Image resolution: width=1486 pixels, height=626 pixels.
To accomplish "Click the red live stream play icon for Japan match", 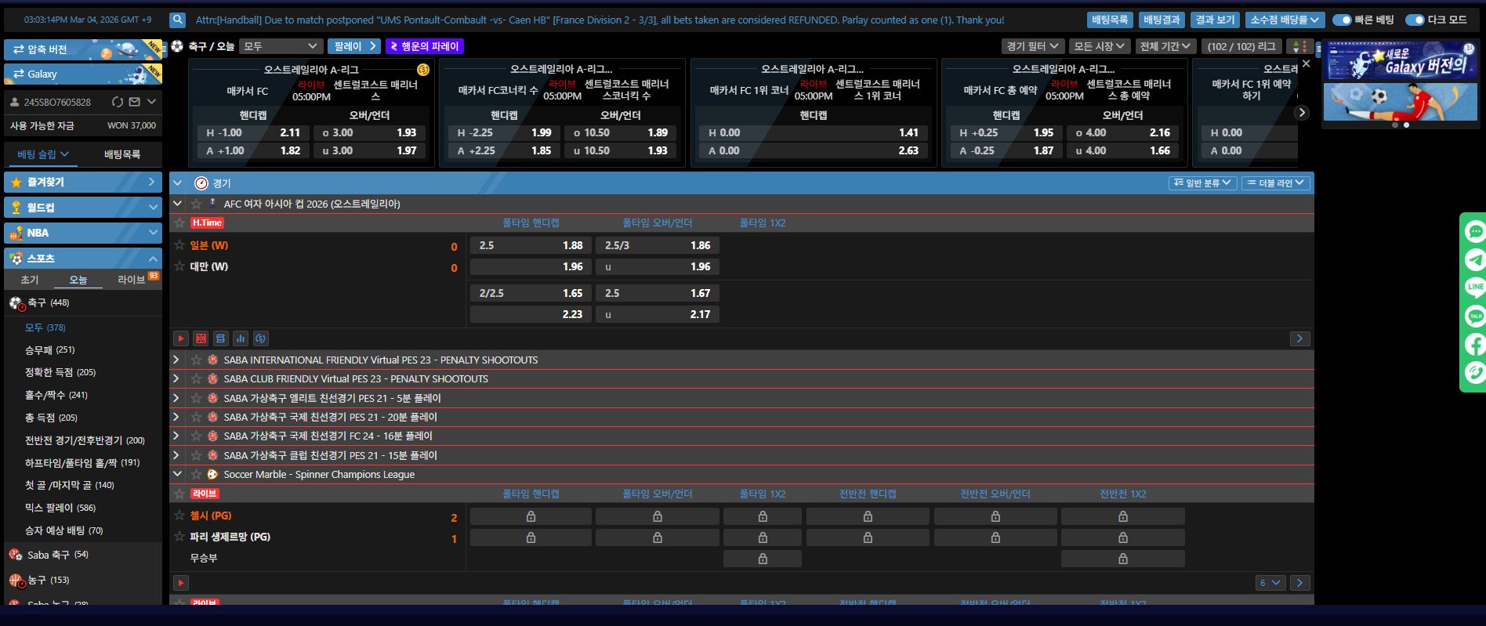I will coord(181,338).
